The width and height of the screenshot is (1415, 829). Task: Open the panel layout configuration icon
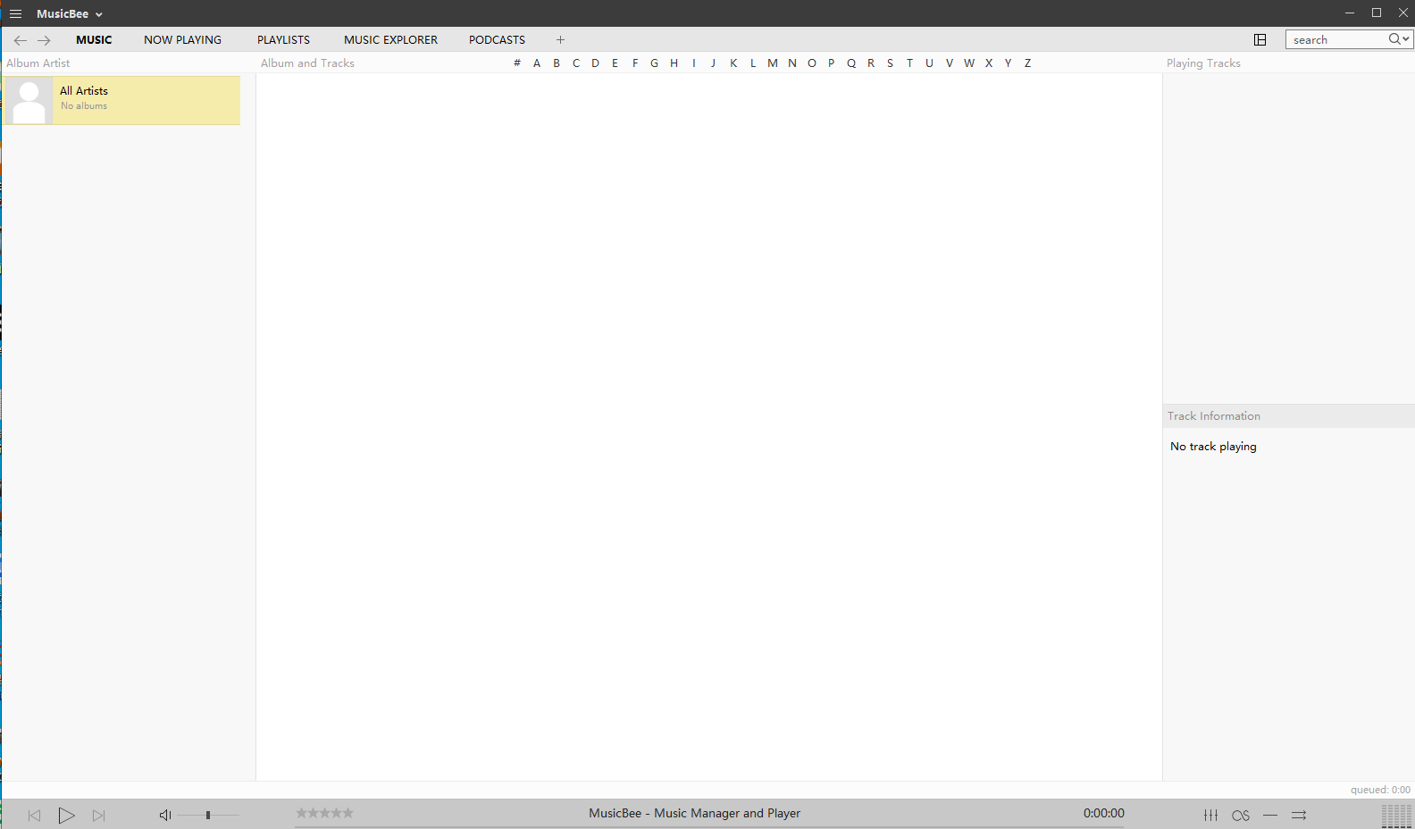(1260, 39)
